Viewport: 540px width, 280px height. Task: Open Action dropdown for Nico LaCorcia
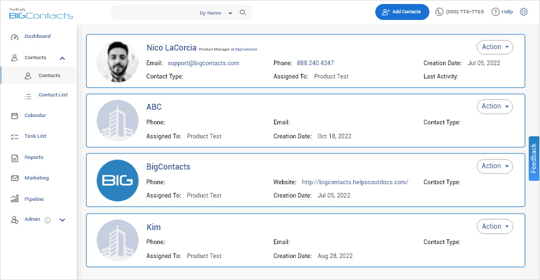pyautogui.click(x=495, y=47)
